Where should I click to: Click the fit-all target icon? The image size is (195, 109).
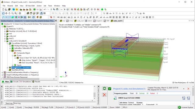click(20, 13)
